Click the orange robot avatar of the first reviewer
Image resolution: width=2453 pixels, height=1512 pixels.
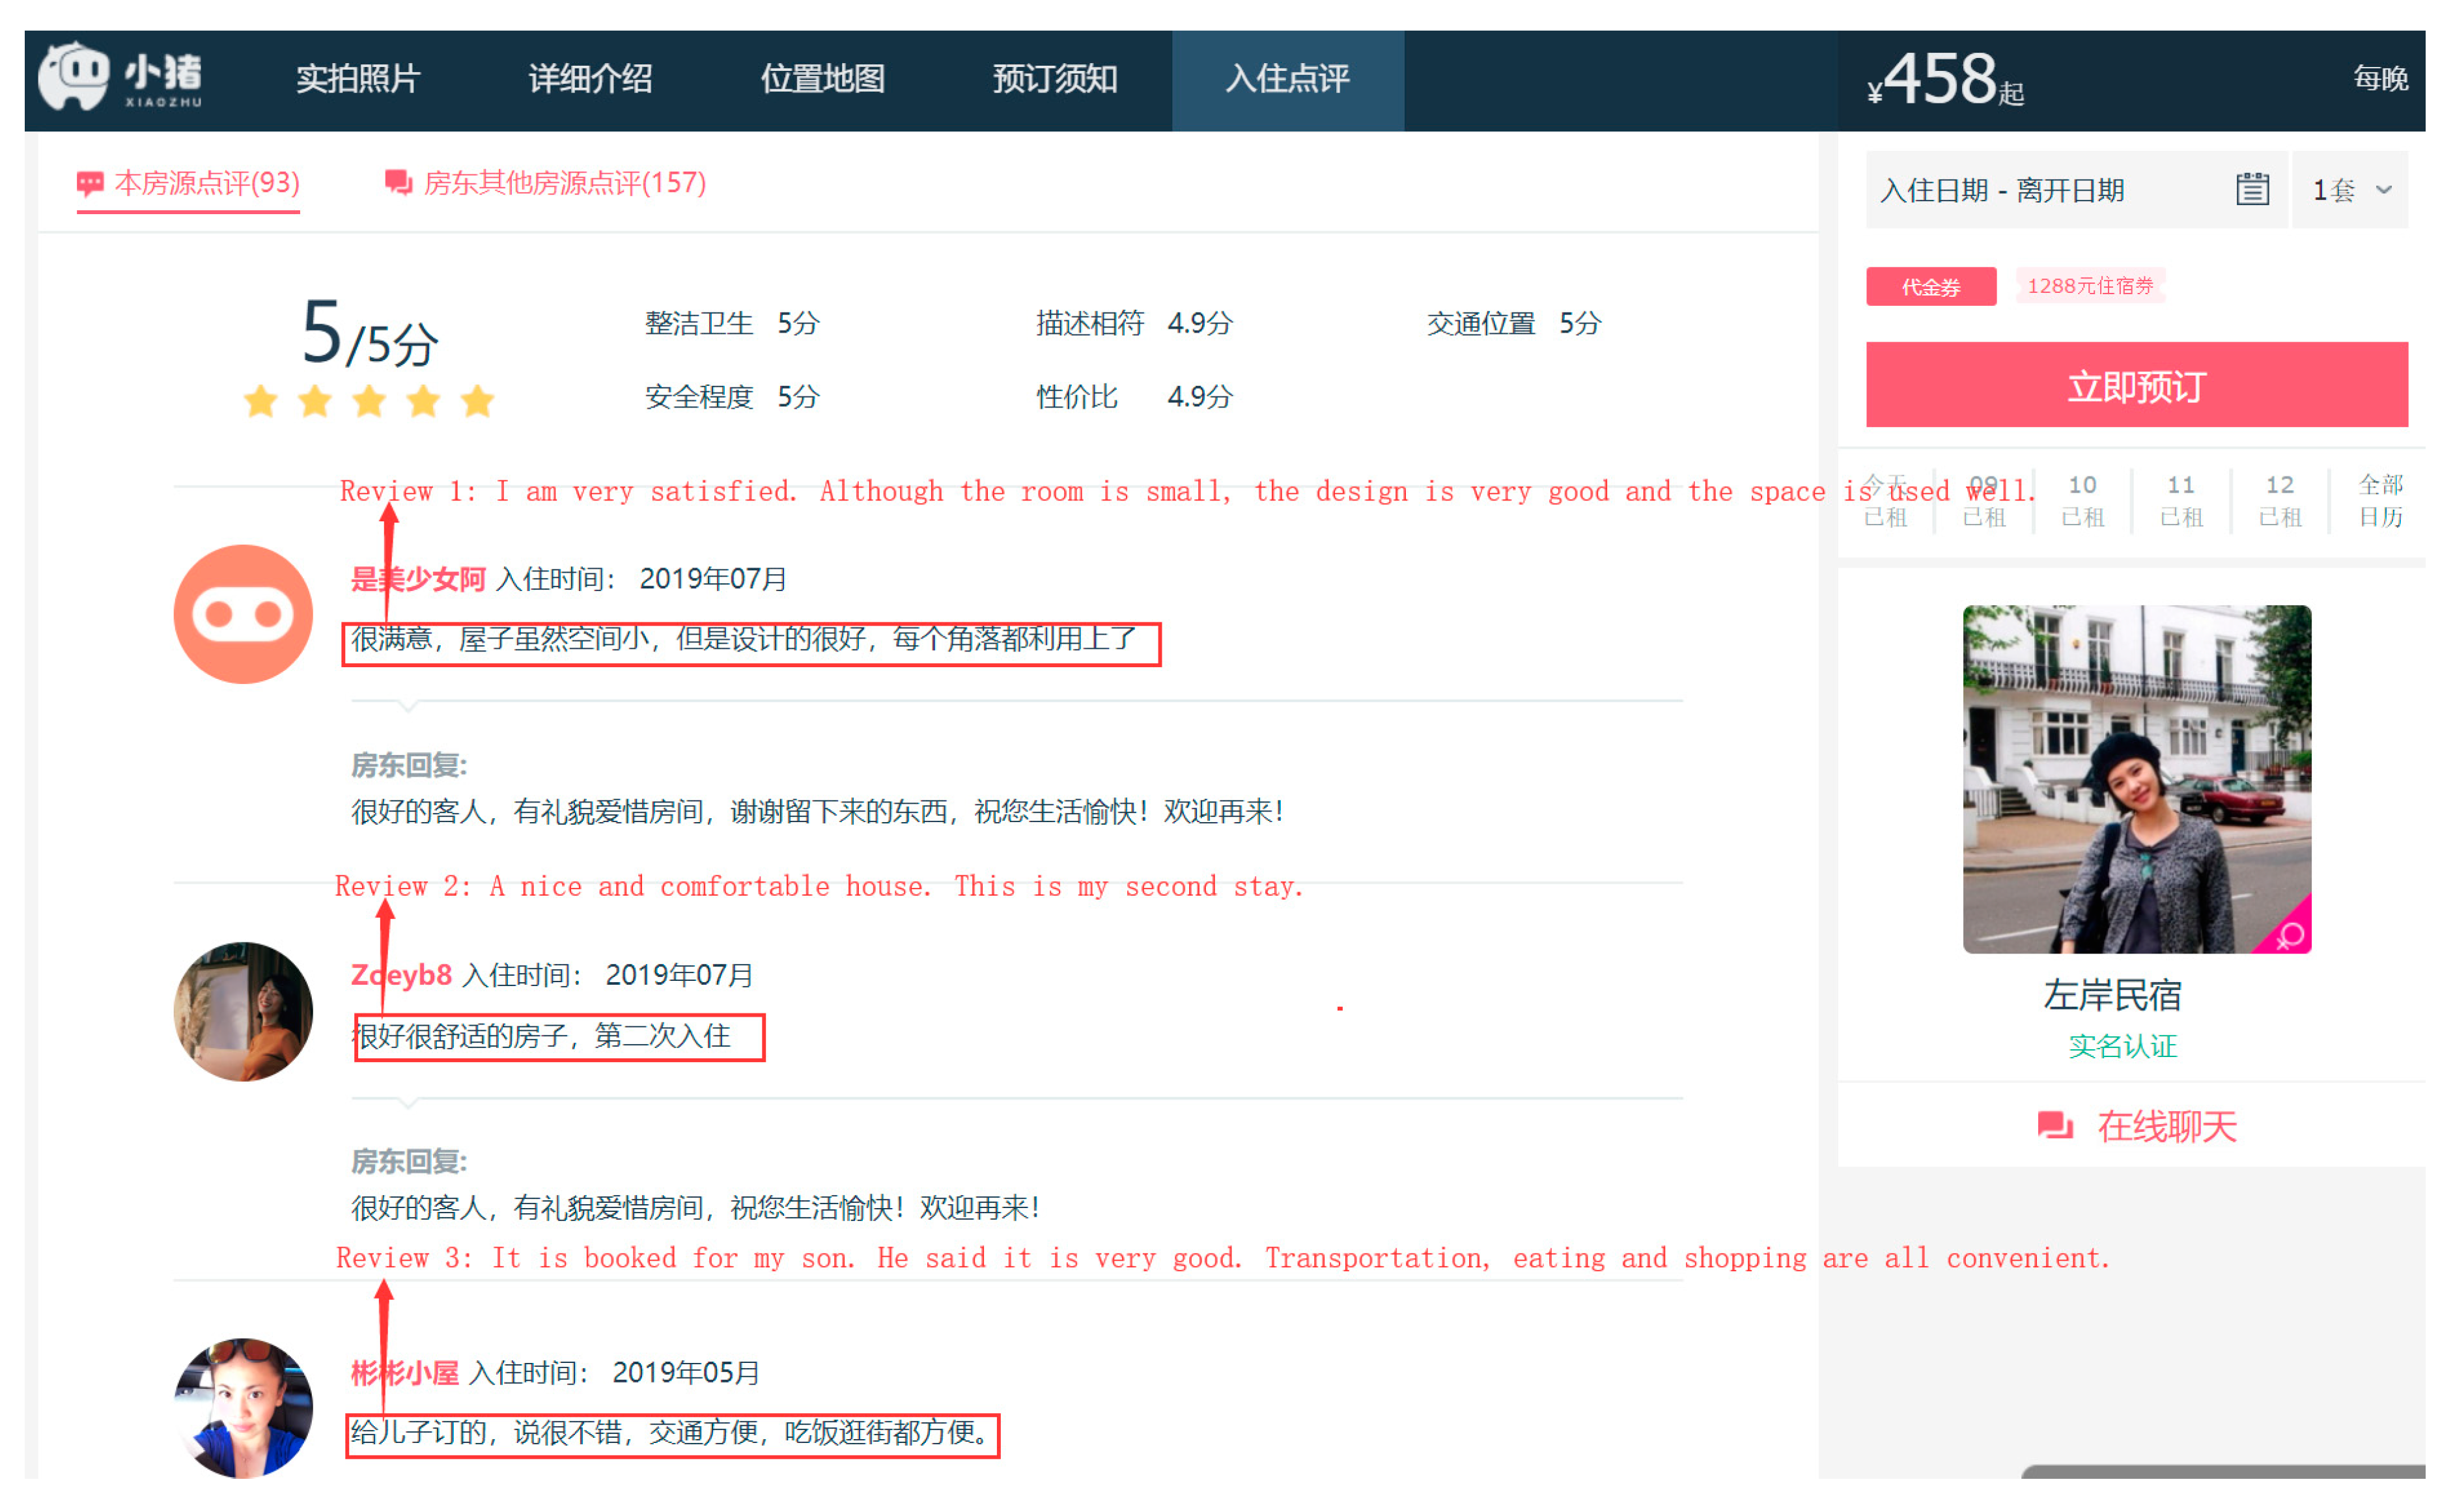[x=243, y=614]
